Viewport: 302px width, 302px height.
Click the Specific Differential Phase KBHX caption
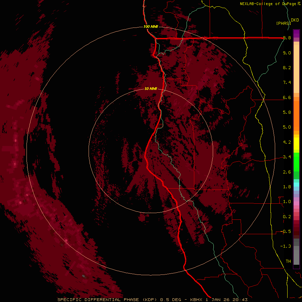click(152, 300)
